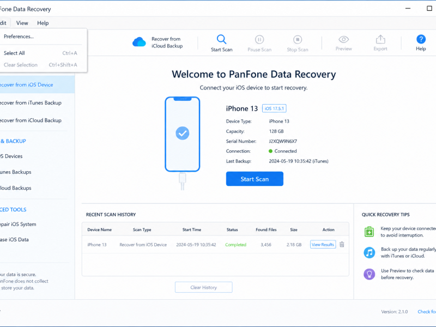Click the 2.18 GB size value

294,245
